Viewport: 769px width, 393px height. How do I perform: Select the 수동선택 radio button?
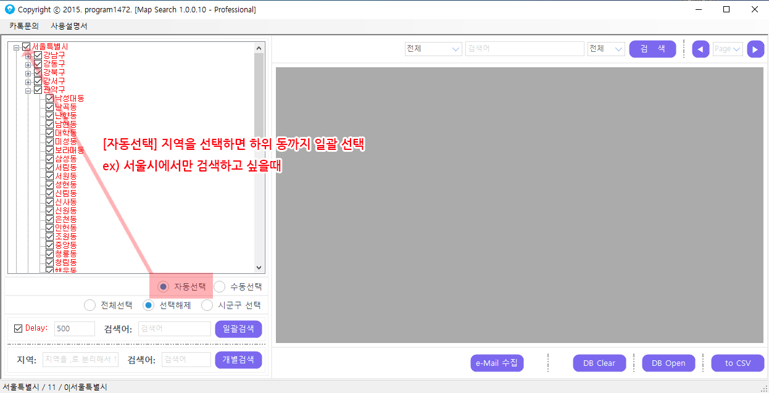(x=220, y=286)
